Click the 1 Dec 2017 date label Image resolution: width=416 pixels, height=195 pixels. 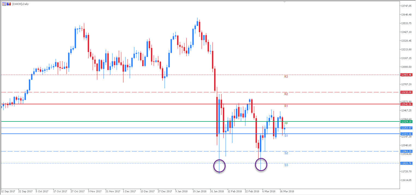tap(130, 191)
